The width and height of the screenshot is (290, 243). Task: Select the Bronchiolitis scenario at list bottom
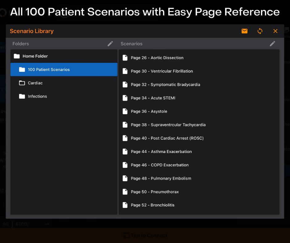point(153,205)
